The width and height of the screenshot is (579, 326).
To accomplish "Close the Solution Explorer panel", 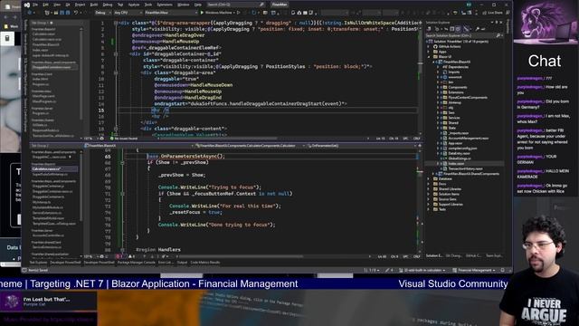I will (501, 23).
